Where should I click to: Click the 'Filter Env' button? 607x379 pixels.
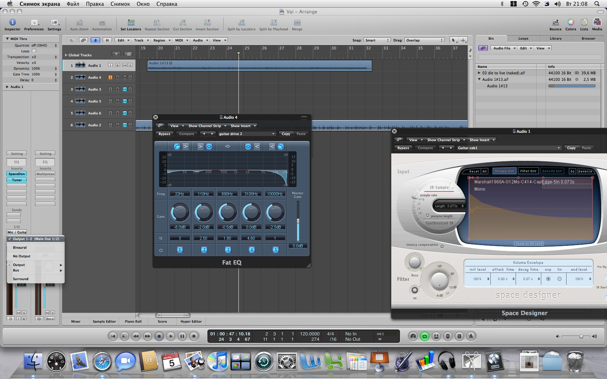pos(528,171)
